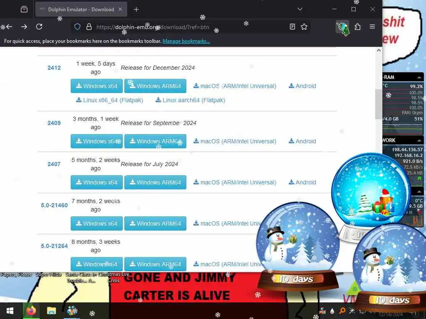The height and width of the screenshot is (319, 426).
Task: Download 5.0-21460 Windows ARM64 build
Action: click(156, 223)
